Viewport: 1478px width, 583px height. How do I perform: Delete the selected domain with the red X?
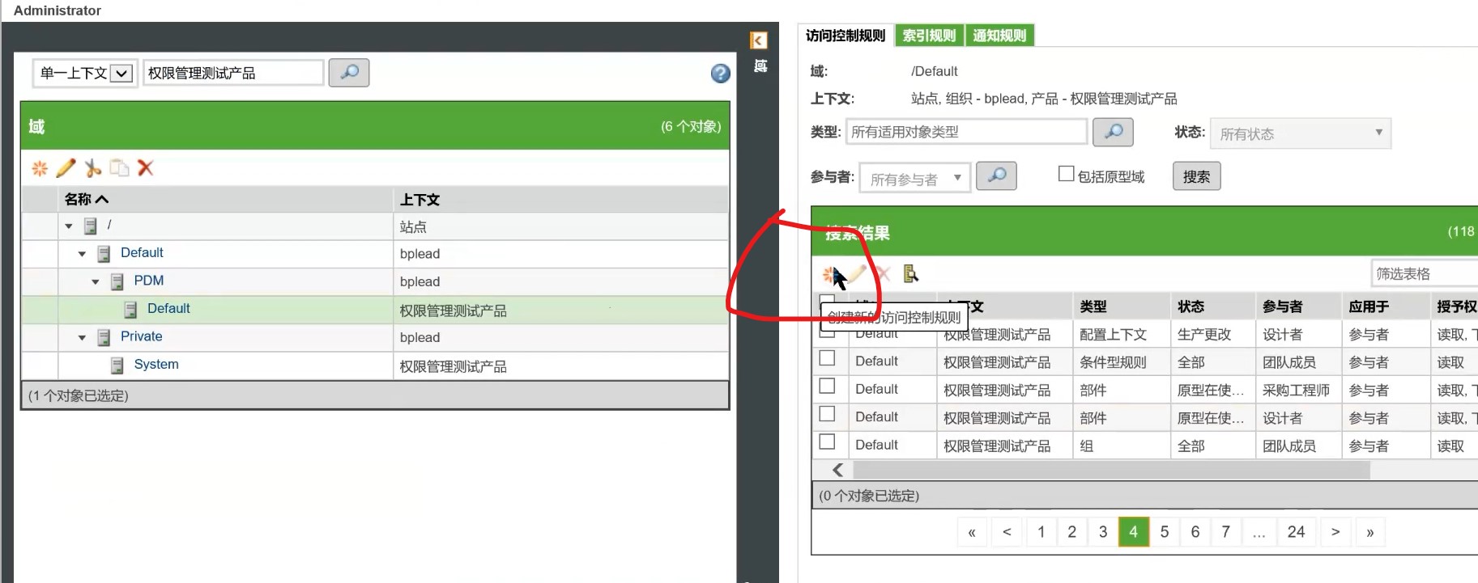(x=146, y=168)
